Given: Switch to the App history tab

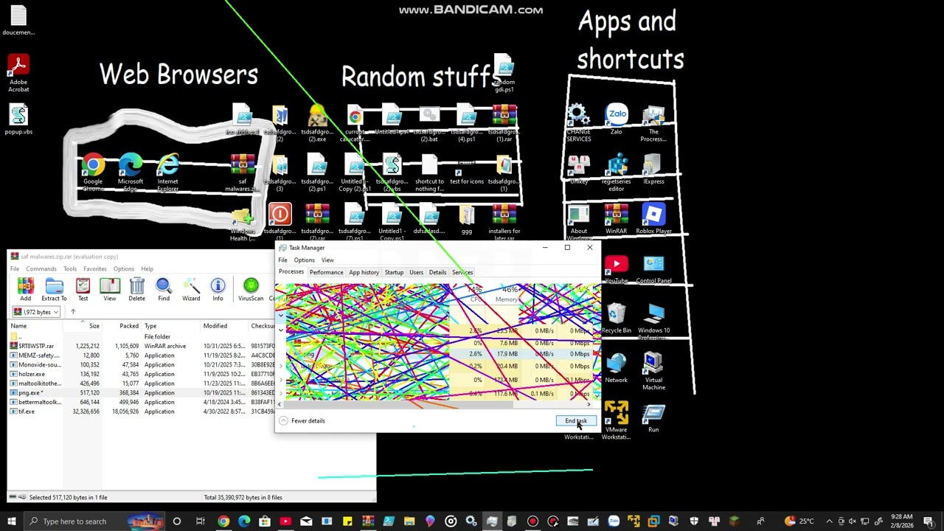Looking at the screenshot, I should tap(364, 272).
